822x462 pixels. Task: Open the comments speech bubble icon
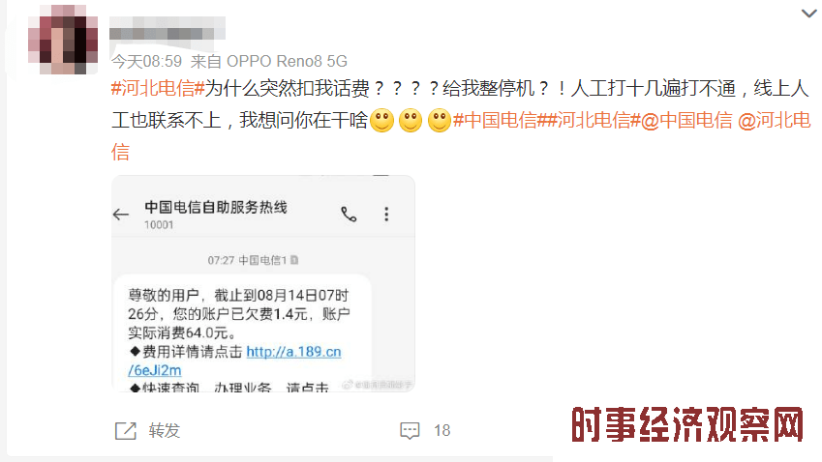410,431
